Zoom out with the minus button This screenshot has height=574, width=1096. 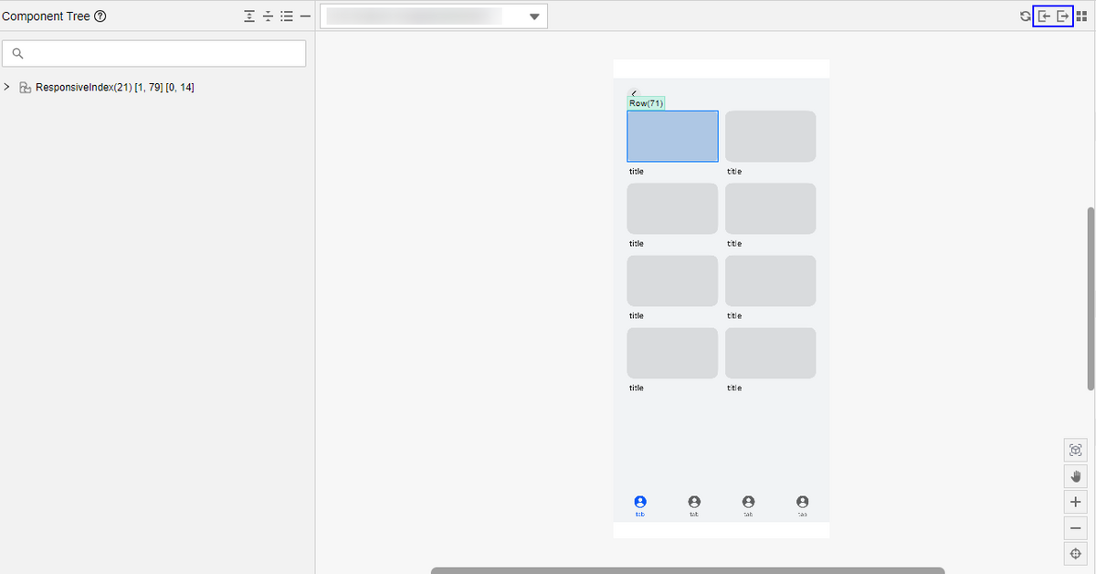pos(1075,528)
